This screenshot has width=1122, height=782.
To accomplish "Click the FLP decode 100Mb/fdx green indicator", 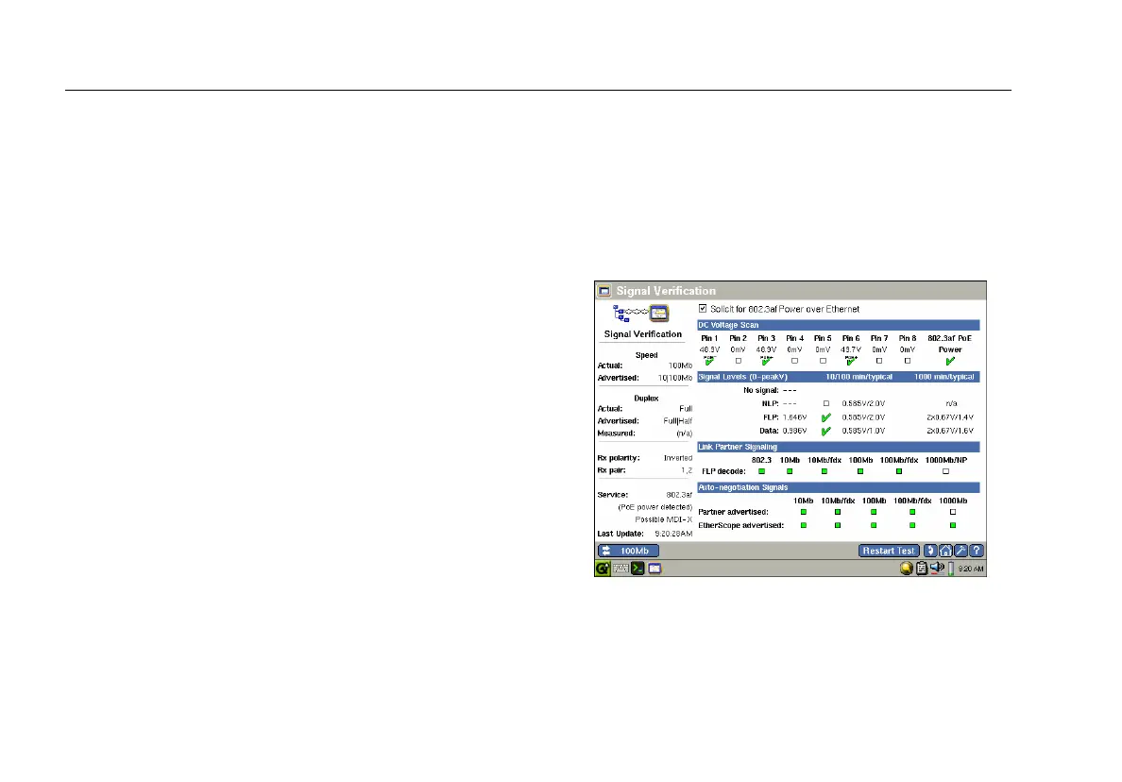I will (x=899, y=471).
